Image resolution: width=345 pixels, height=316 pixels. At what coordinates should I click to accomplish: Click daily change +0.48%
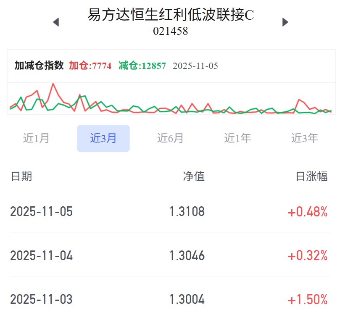(x=308, y=212)
